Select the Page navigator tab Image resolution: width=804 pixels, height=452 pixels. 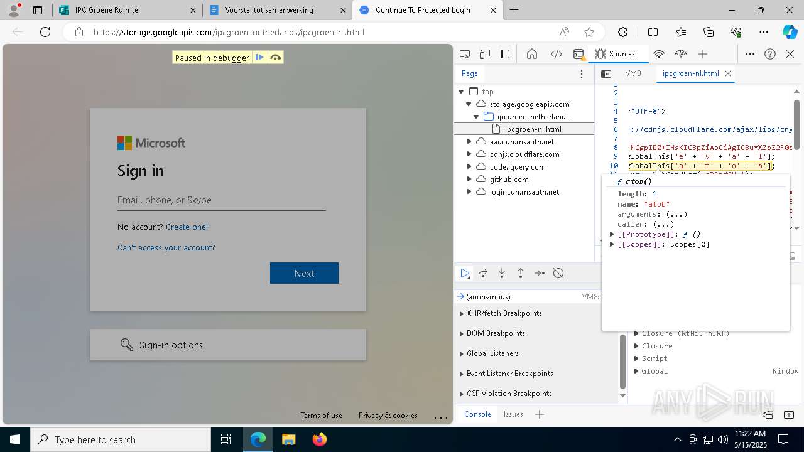click(x=470, y=73)
